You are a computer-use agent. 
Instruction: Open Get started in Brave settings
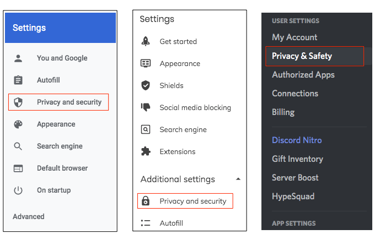(x=178, y=42)
